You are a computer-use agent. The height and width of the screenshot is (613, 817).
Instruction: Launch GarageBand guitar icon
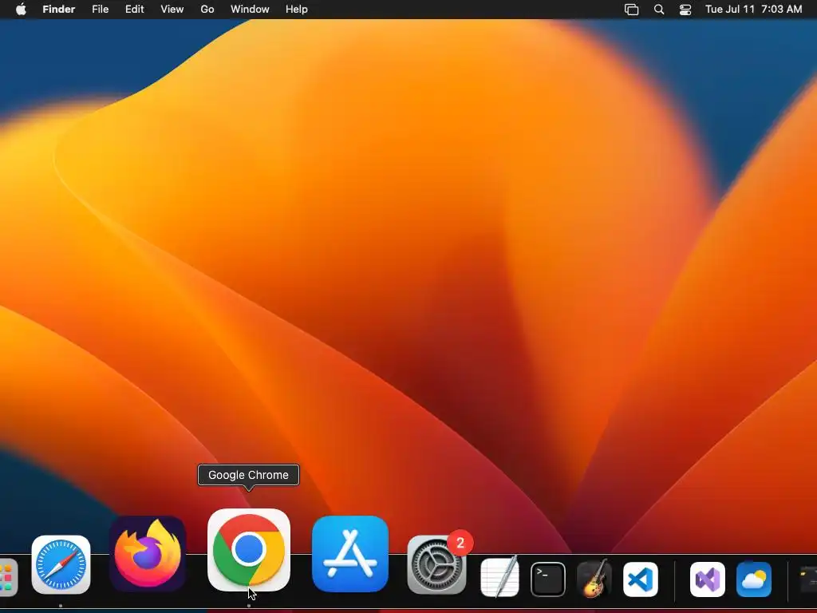click(594, 578)
